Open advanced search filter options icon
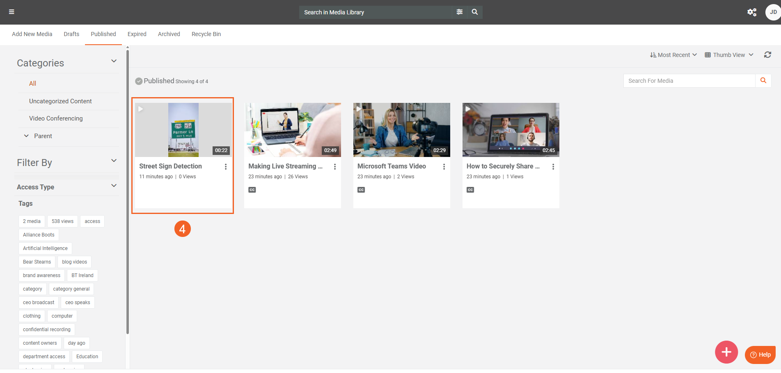Viewport: 781px width, 373px height. point(460,12)
